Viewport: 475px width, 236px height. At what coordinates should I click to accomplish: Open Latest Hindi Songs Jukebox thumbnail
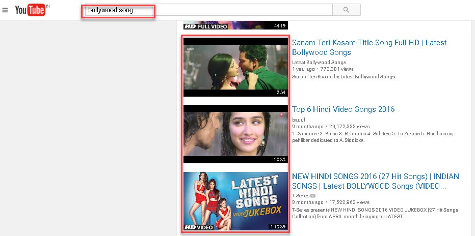point(235,201)
